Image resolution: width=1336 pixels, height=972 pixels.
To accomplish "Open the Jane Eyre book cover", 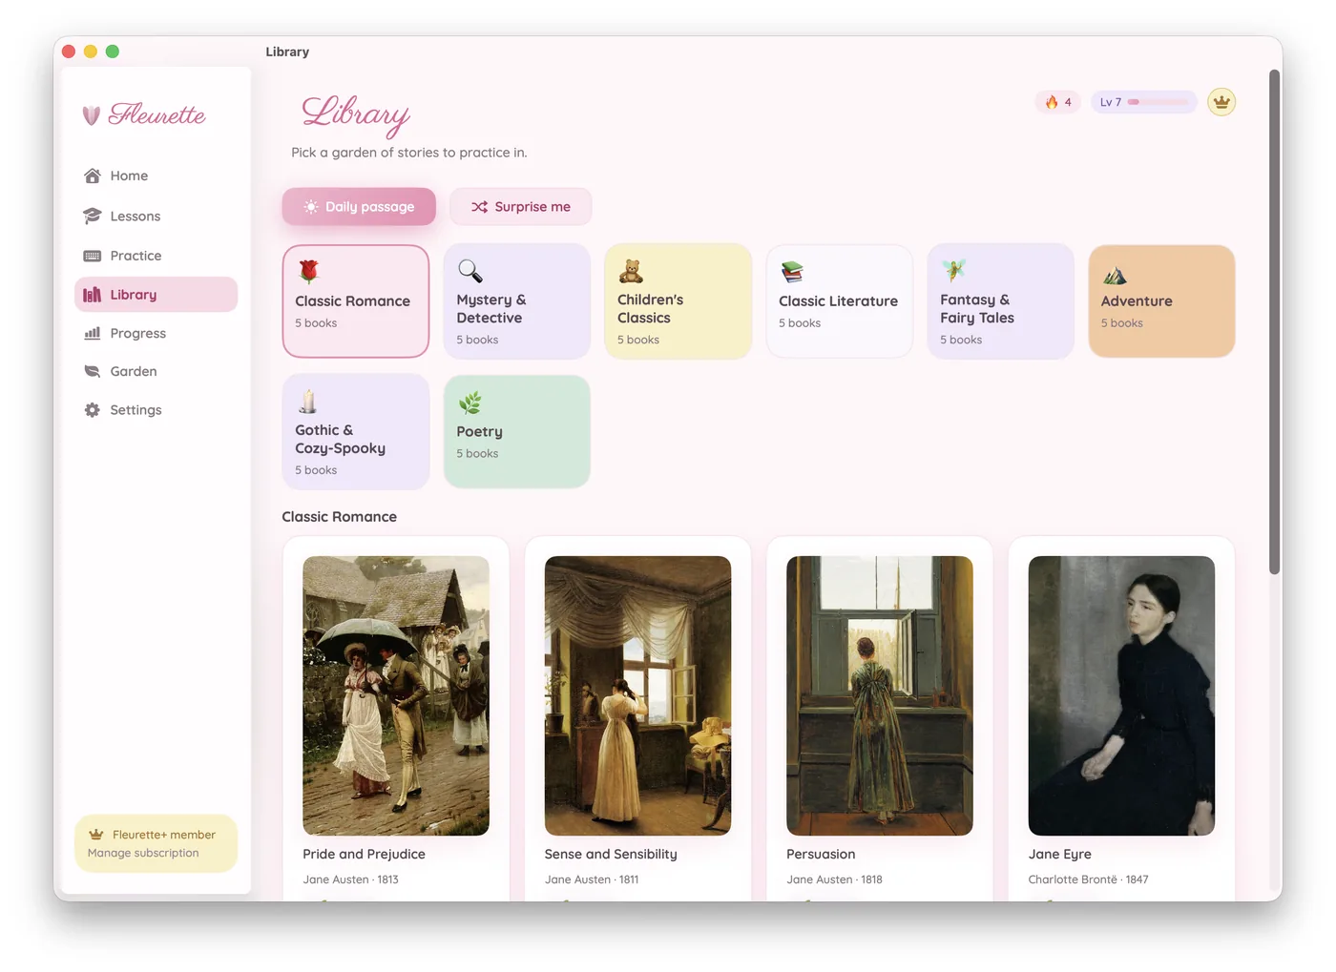I will 1121,695.
